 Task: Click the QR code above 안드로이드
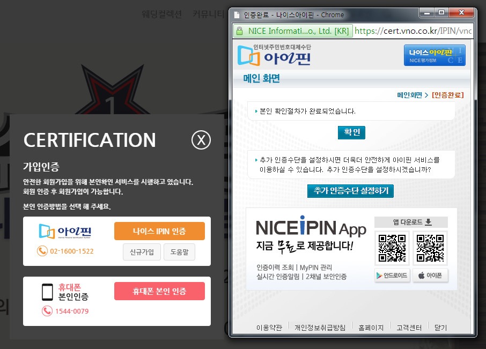pyautogui.click(x=392, y=248)
